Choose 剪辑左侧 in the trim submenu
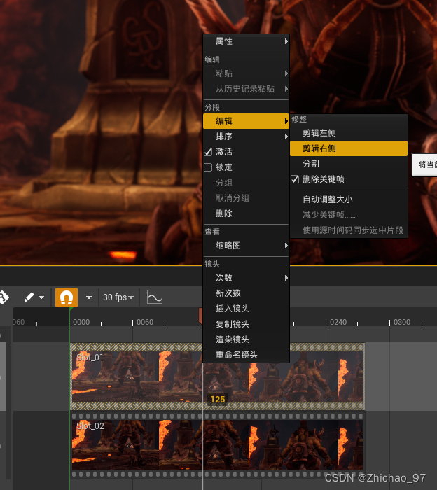 click(349, 133)
